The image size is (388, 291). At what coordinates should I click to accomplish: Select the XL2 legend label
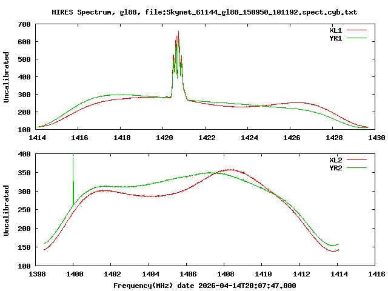point(335,160)
